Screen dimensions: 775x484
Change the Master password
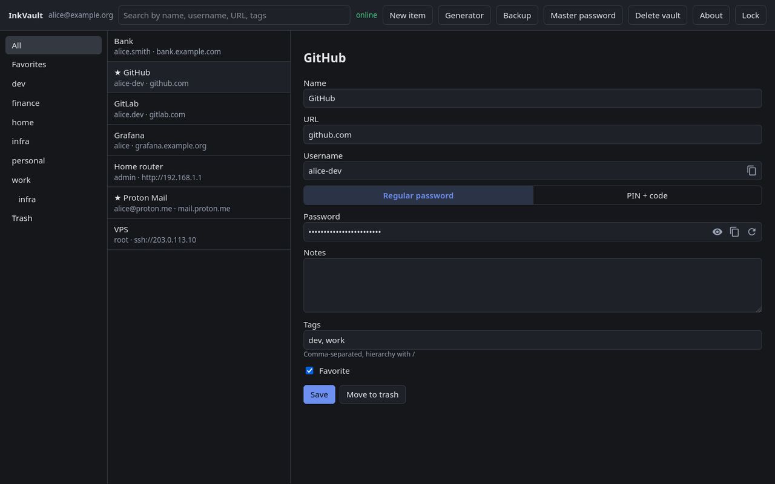pos(583,15)
